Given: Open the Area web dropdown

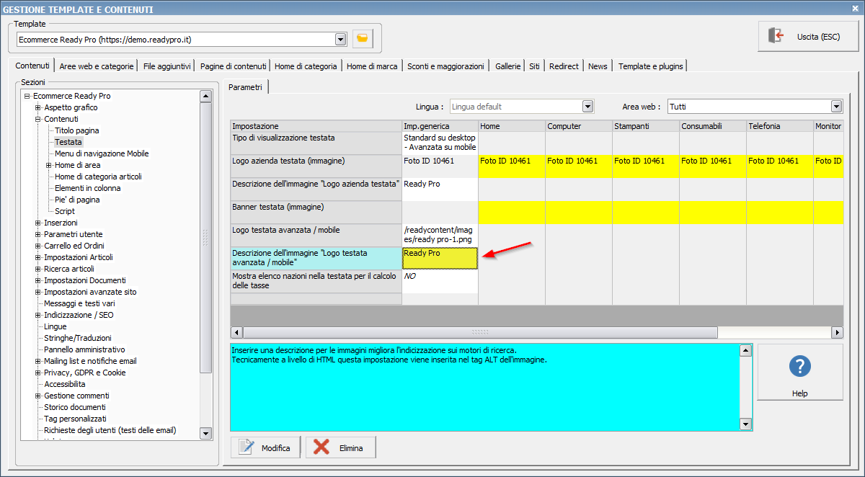Looking at the screenshot, I should [x=836, y=107].
